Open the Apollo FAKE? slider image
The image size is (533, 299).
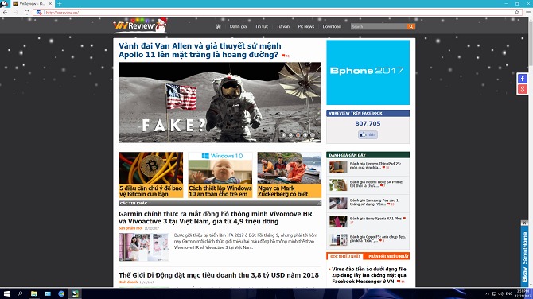pos(220,103)
